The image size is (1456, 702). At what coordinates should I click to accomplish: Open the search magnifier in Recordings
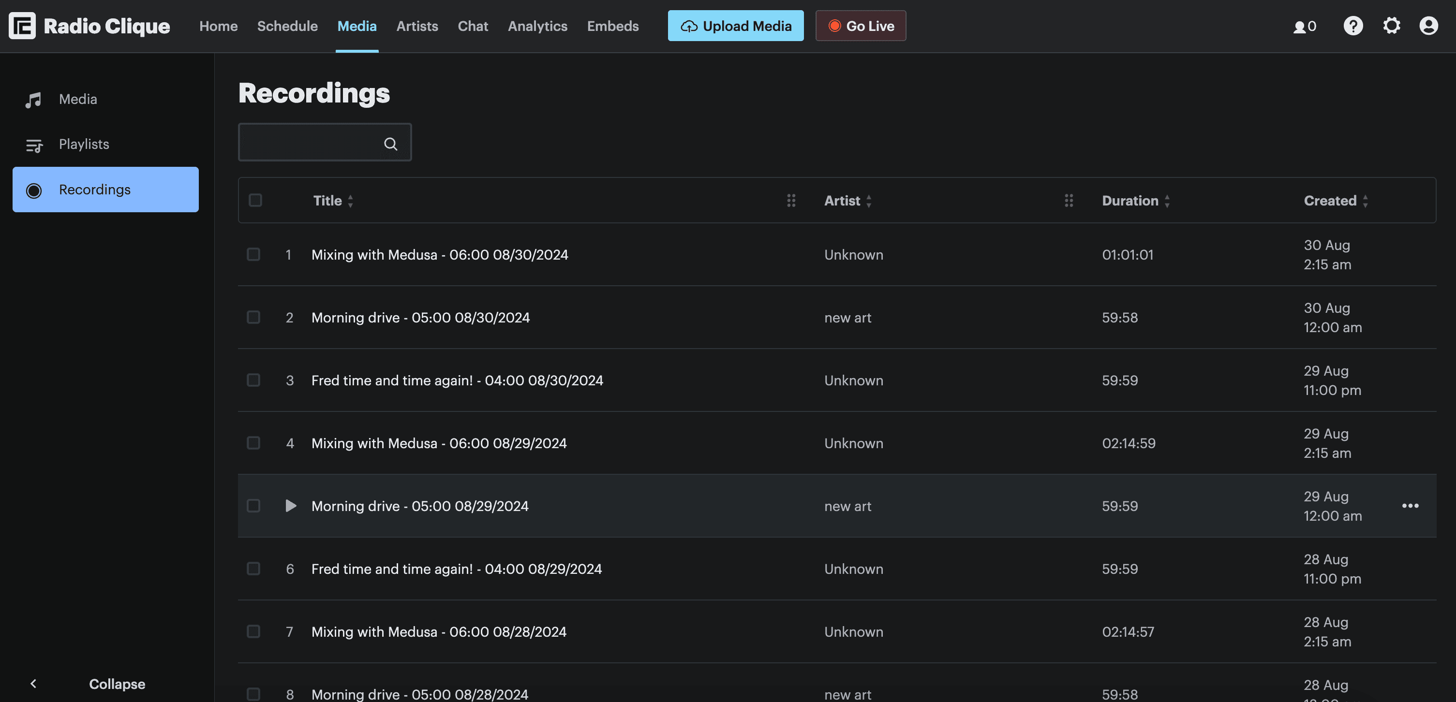390,143
